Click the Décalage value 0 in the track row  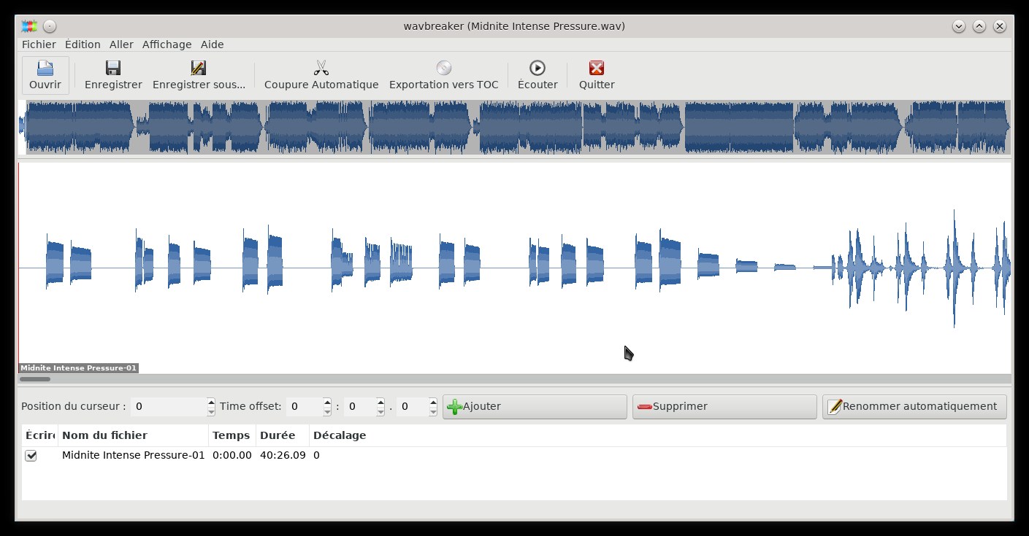click(316, 456)
